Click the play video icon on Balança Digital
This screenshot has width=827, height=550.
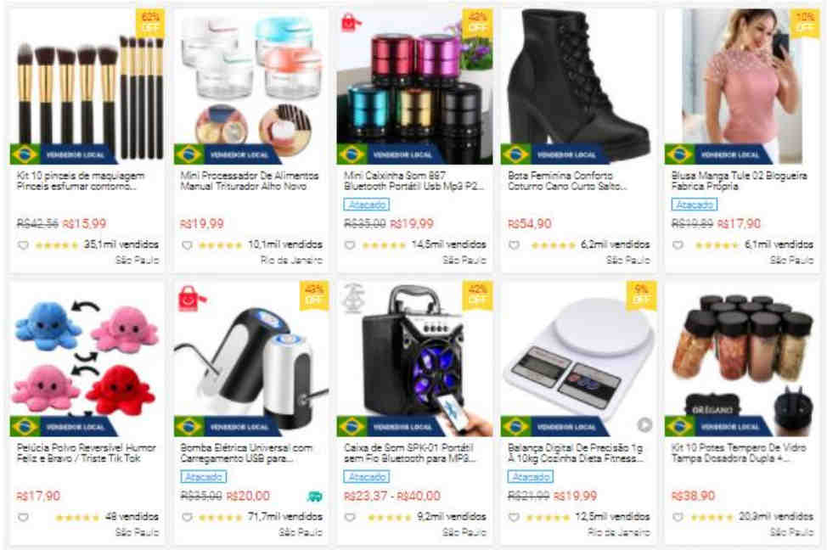click(644, 424)
